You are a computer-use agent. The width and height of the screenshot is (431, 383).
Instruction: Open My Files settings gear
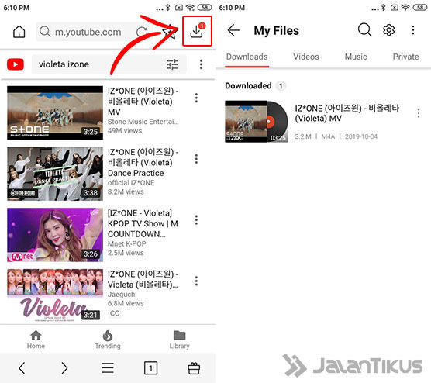pos(388,29)
